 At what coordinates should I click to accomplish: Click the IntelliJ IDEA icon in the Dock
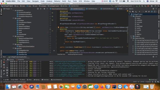pyautogui.click(x=114, y=87)
